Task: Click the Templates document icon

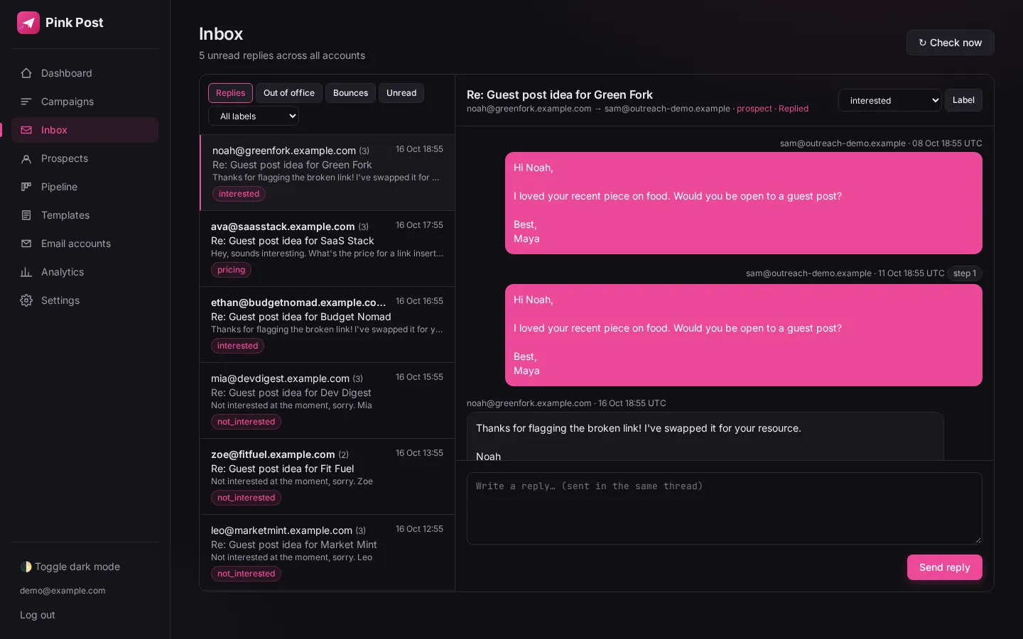Action: (26, 215)
